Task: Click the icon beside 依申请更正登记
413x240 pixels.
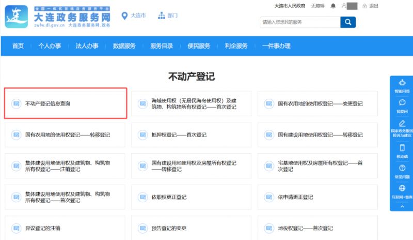Action: coord(269,197)
